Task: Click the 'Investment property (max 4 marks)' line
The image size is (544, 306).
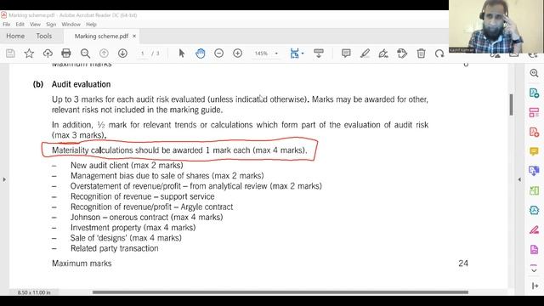Action: pyautogui.click(x=133, y=228)
